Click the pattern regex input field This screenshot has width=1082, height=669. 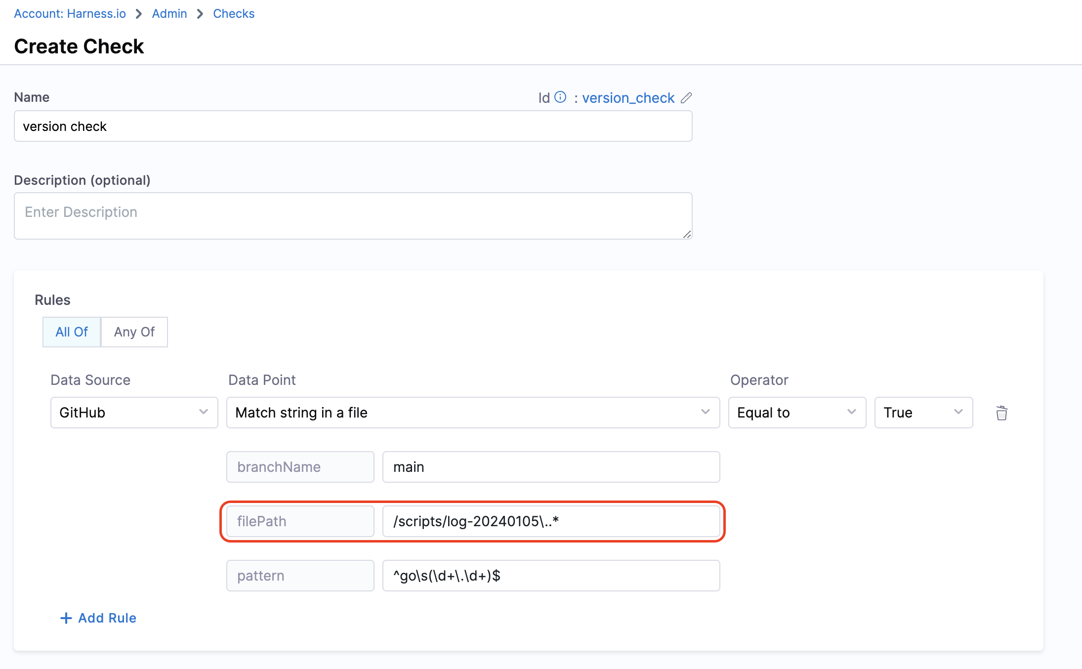coord(550,576)
